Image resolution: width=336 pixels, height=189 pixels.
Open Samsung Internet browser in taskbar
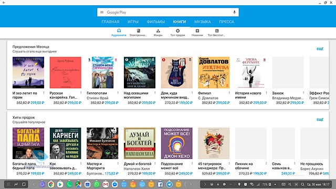pyautogui.click(x=42, y=184)
